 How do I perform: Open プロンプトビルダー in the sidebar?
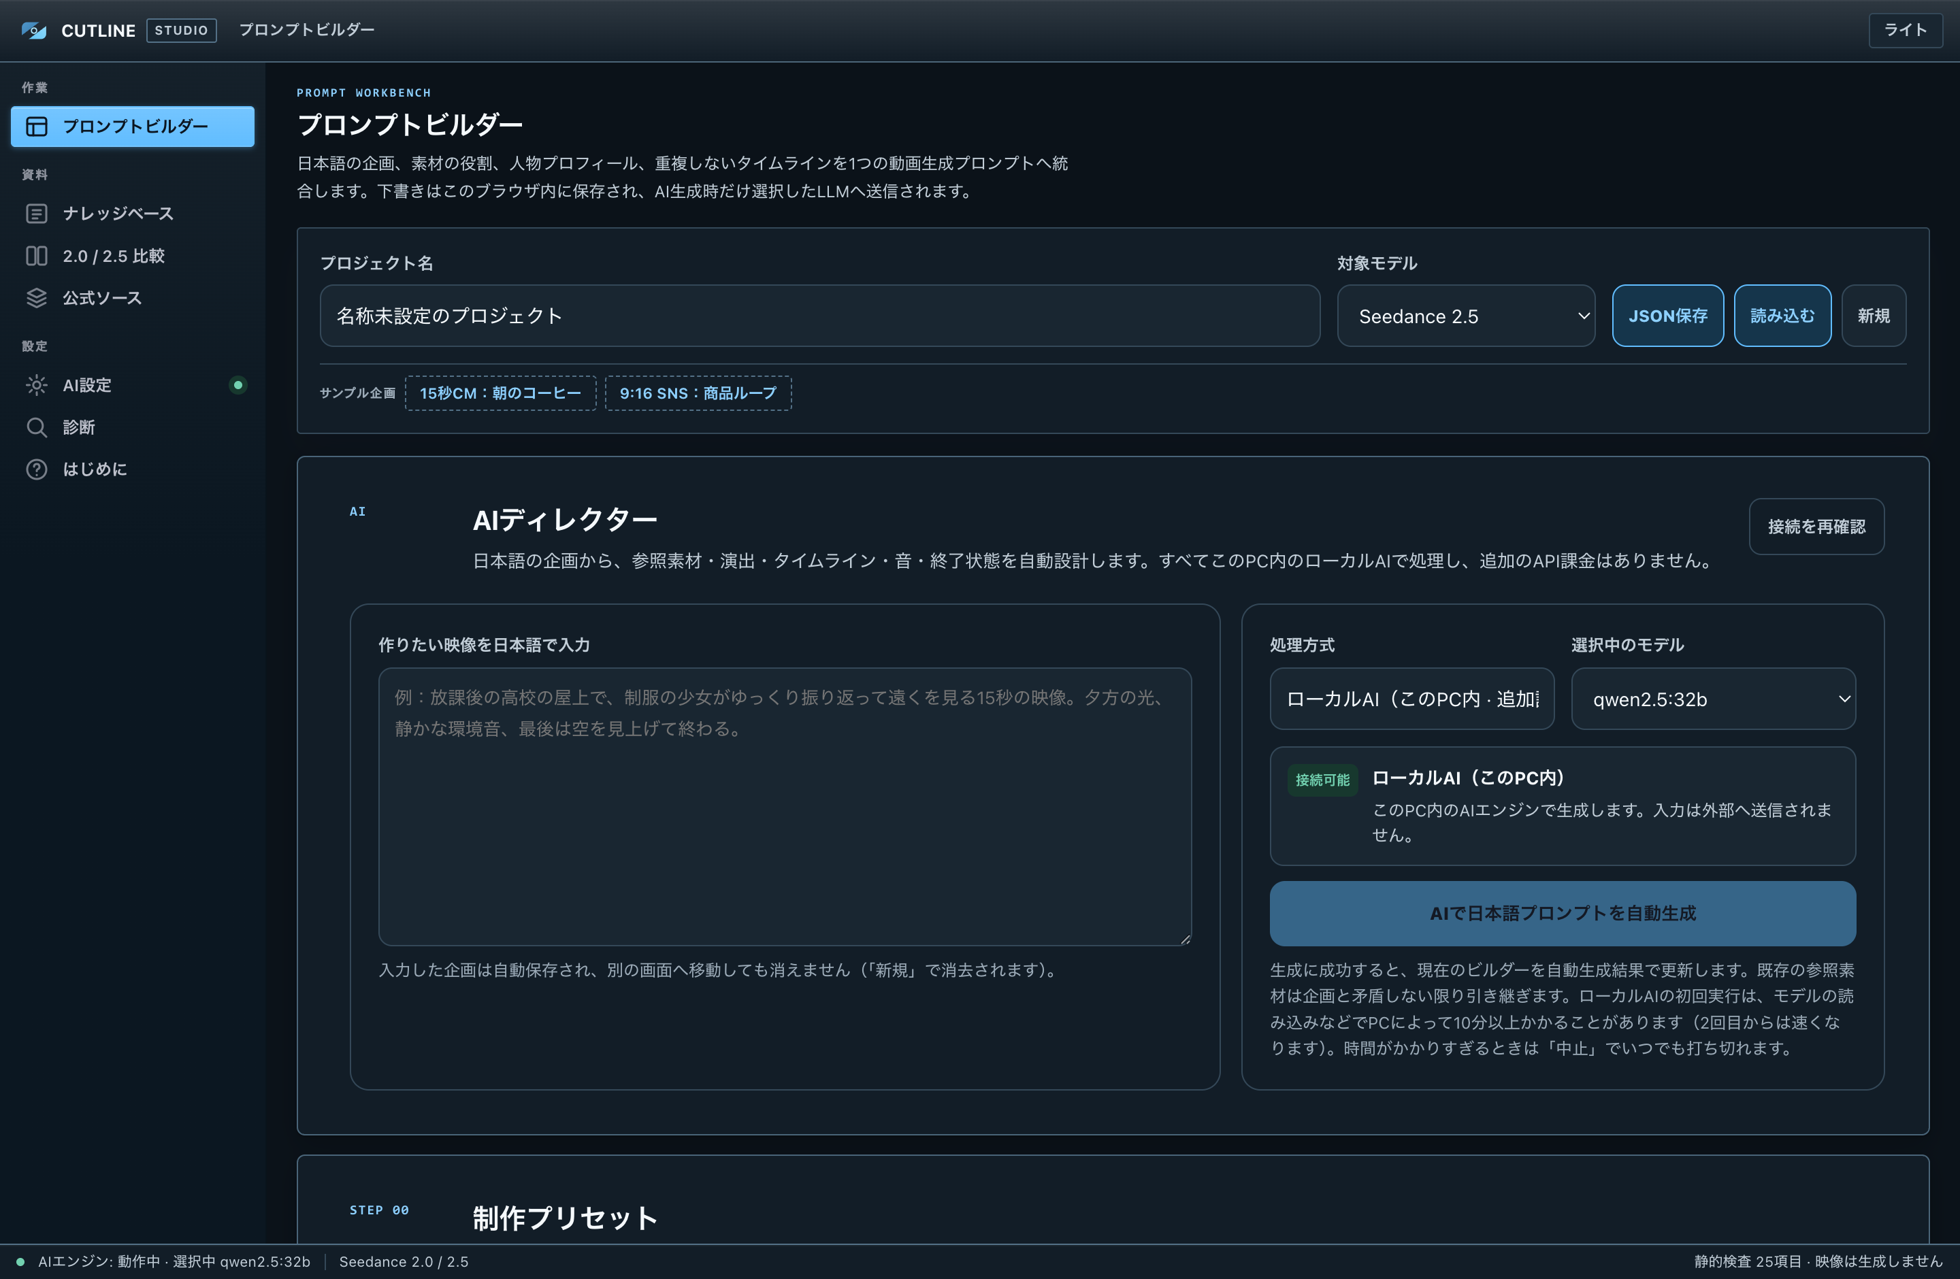coord(133,126)
